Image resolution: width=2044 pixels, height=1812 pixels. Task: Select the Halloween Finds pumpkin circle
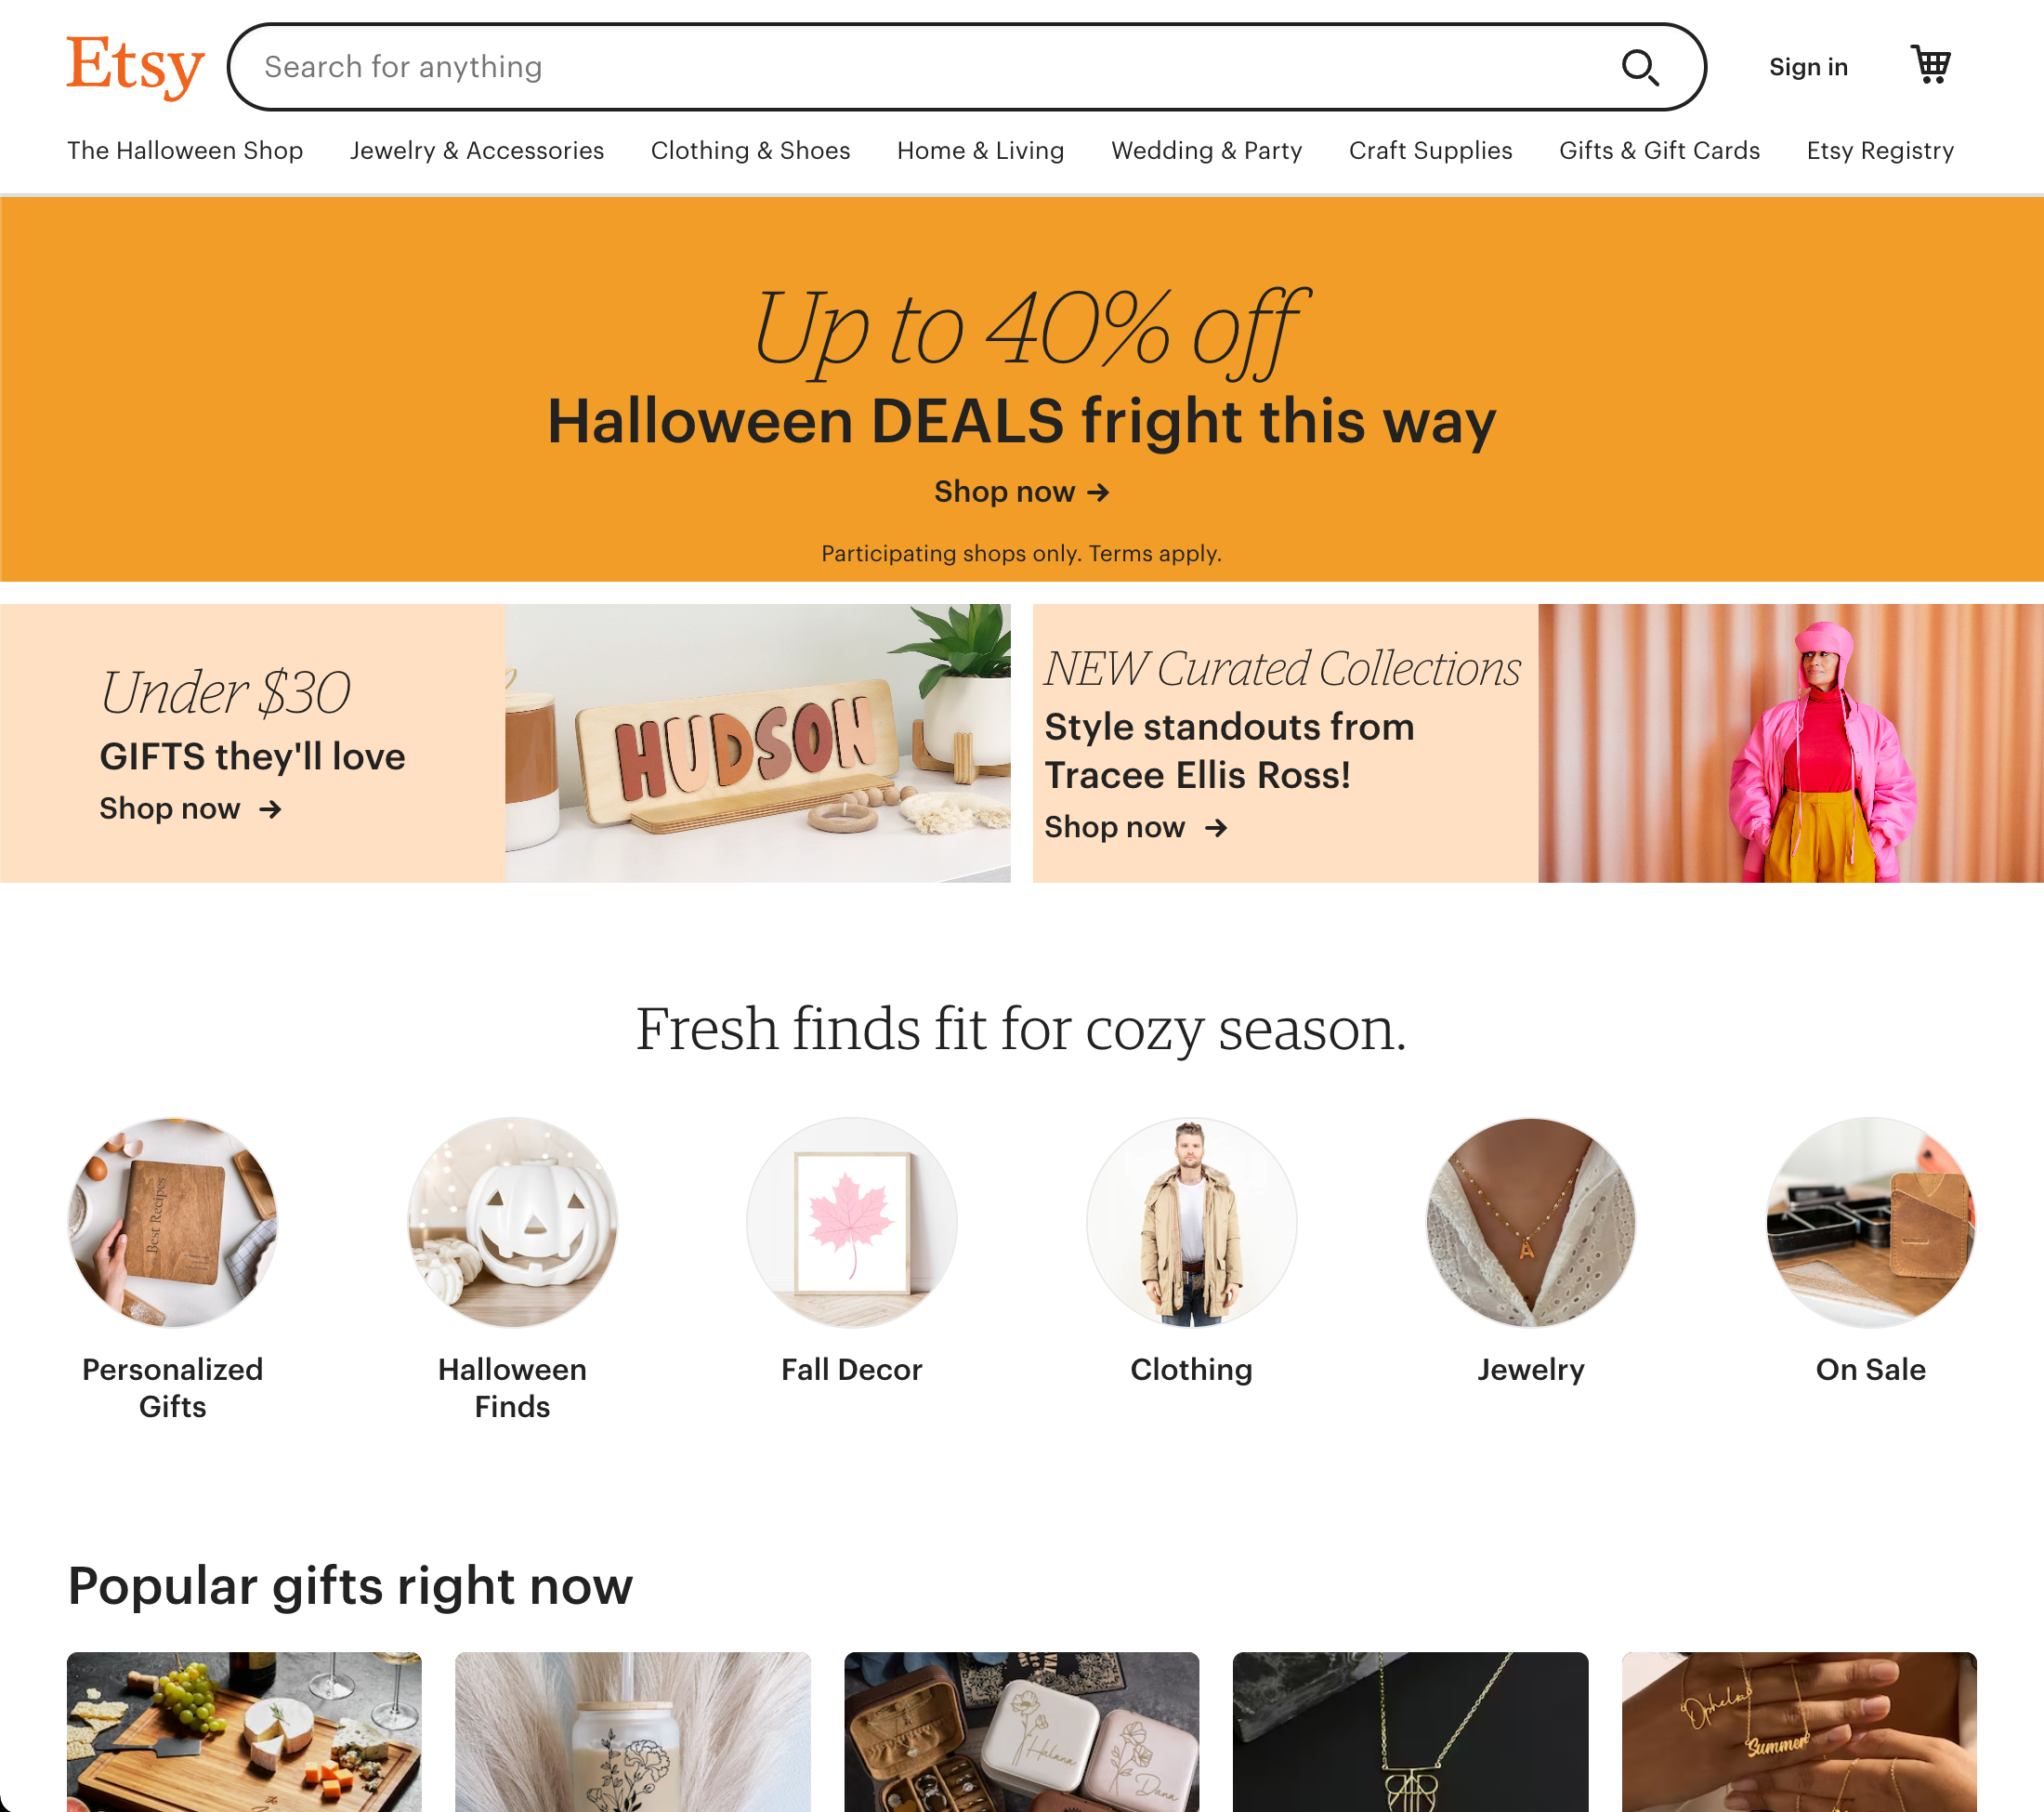click(512, 1222)
